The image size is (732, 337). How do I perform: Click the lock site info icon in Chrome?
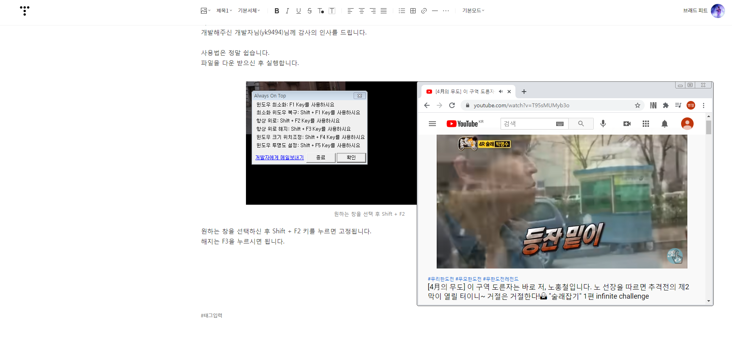click(467, 105)
